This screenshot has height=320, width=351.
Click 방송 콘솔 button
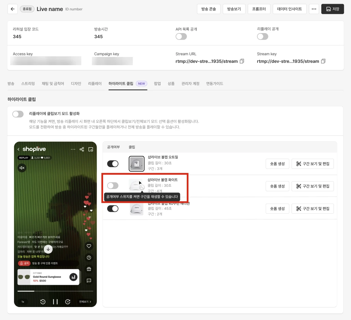tap(209, 9)
